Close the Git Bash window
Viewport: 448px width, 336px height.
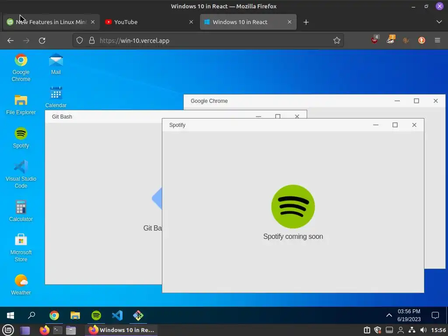click(297, 116)
